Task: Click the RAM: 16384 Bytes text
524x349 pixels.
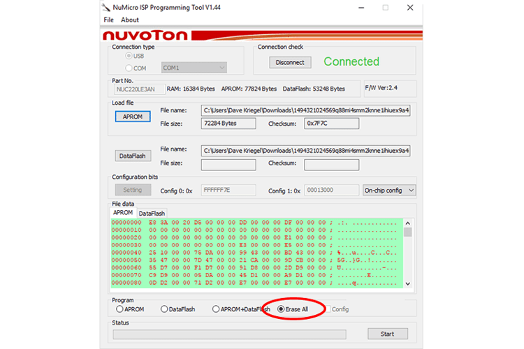Action: tap(191, 89)
